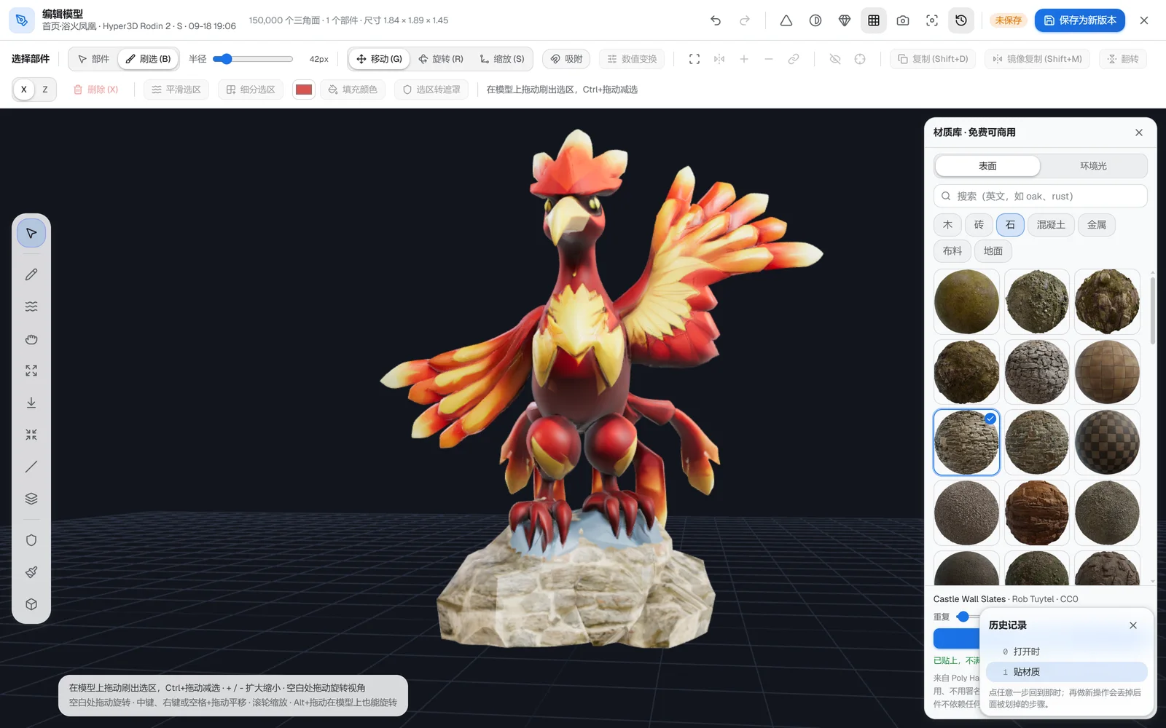Select the 旋转 (R) rotate transform

click(441, 59)
